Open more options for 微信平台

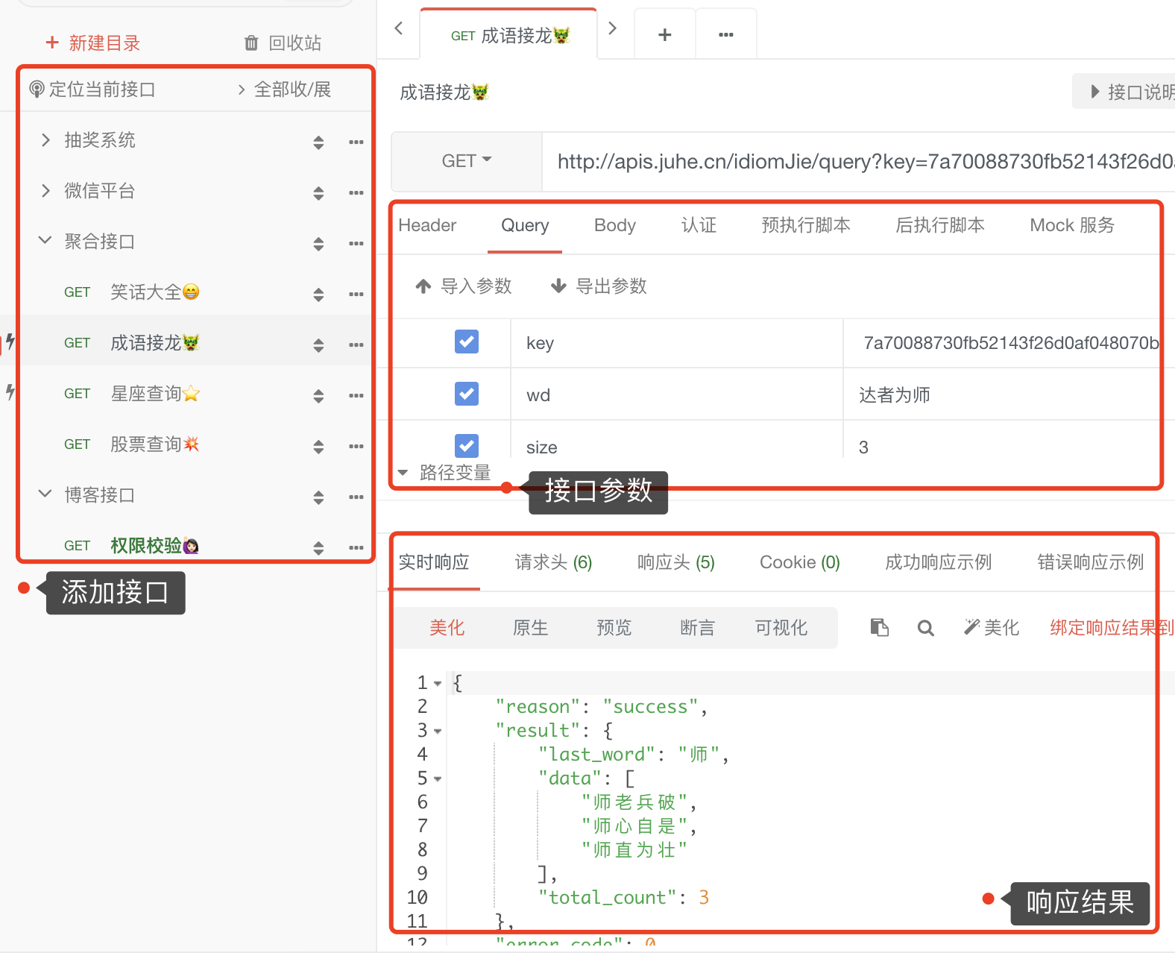coord(356,192)
